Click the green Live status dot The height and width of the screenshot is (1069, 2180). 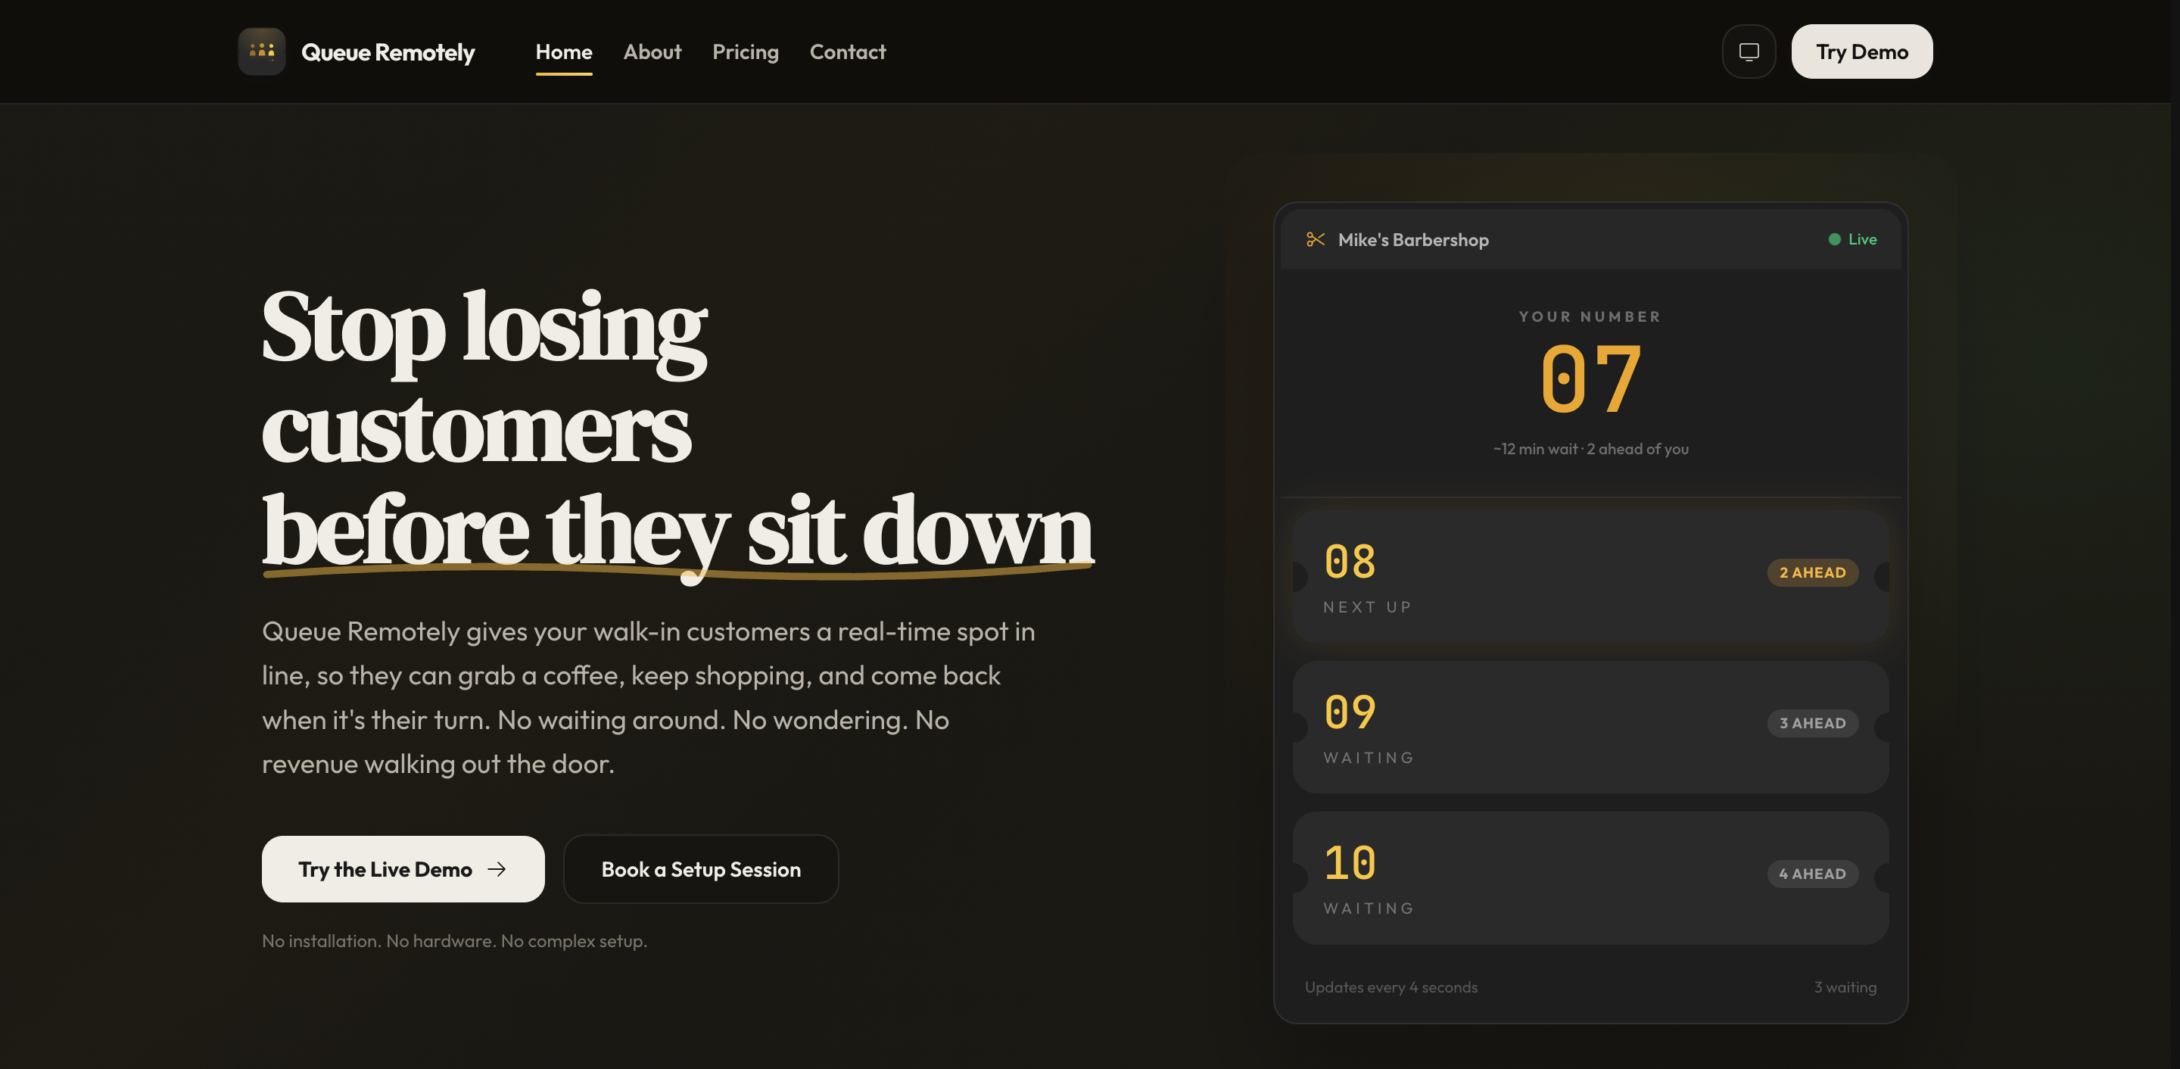coord(1834,239)
